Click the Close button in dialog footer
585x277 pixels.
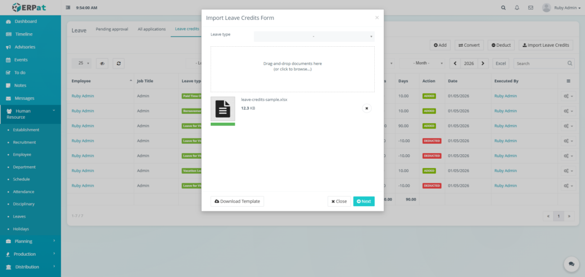(339, 201)
